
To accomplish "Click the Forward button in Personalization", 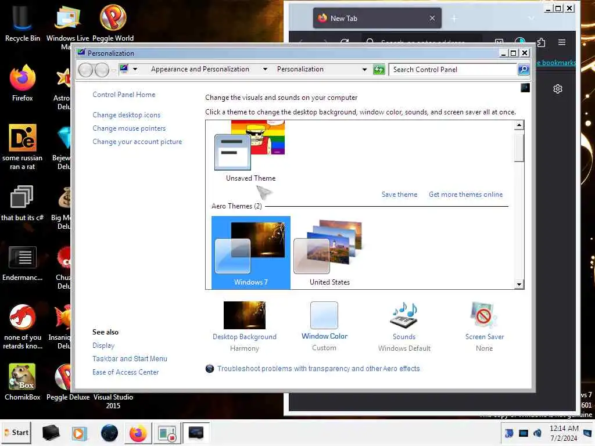I will click(x=102, y=70).
